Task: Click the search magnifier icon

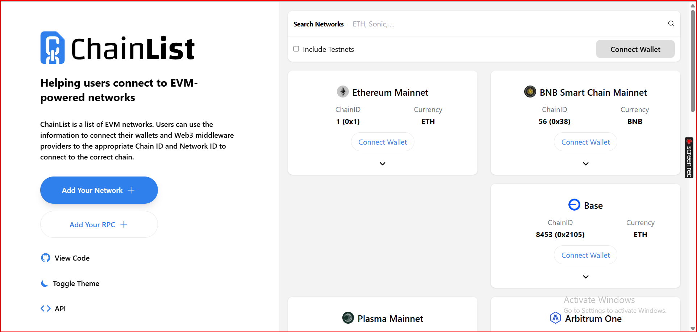Action: coord(671,24)
